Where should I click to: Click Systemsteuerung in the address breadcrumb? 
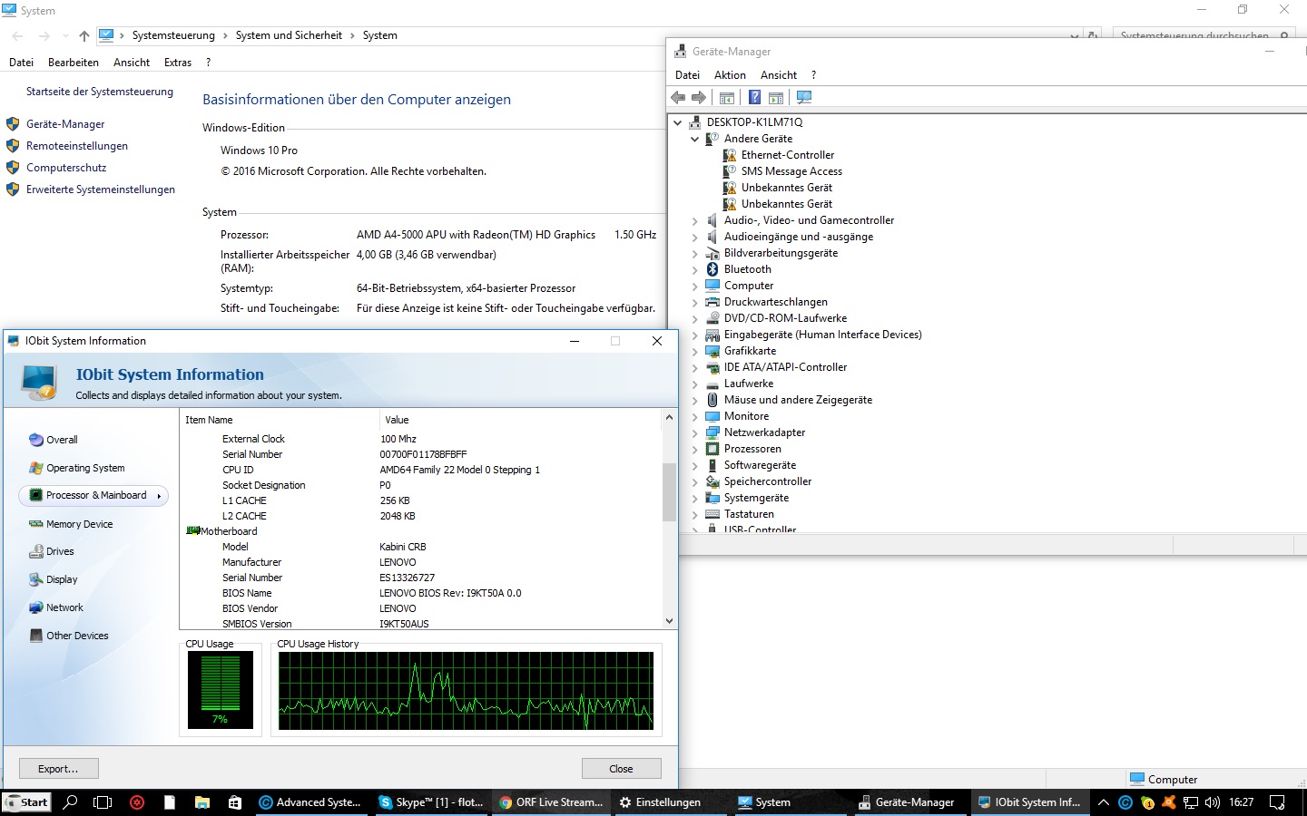(173, 35)
